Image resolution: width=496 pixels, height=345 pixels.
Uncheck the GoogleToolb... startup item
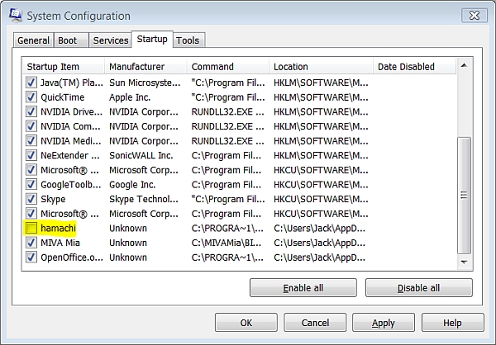(31, 184)
